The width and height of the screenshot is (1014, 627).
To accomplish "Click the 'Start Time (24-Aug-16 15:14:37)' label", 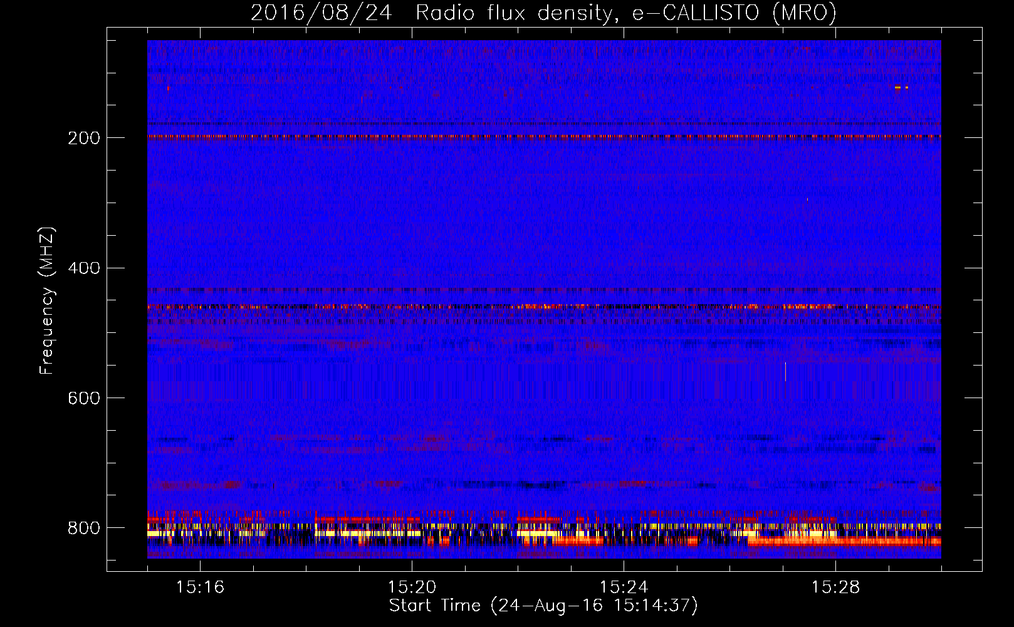I will pos(543,606).
